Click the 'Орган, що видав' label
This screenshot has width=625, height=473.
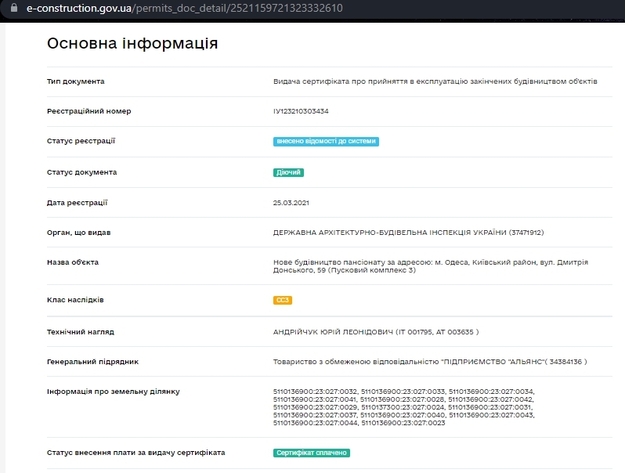click(79, 233)
